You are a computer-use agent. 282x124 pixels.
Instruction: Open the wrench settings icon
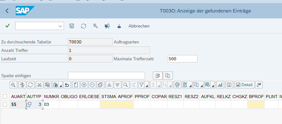[x=95, y=26]
